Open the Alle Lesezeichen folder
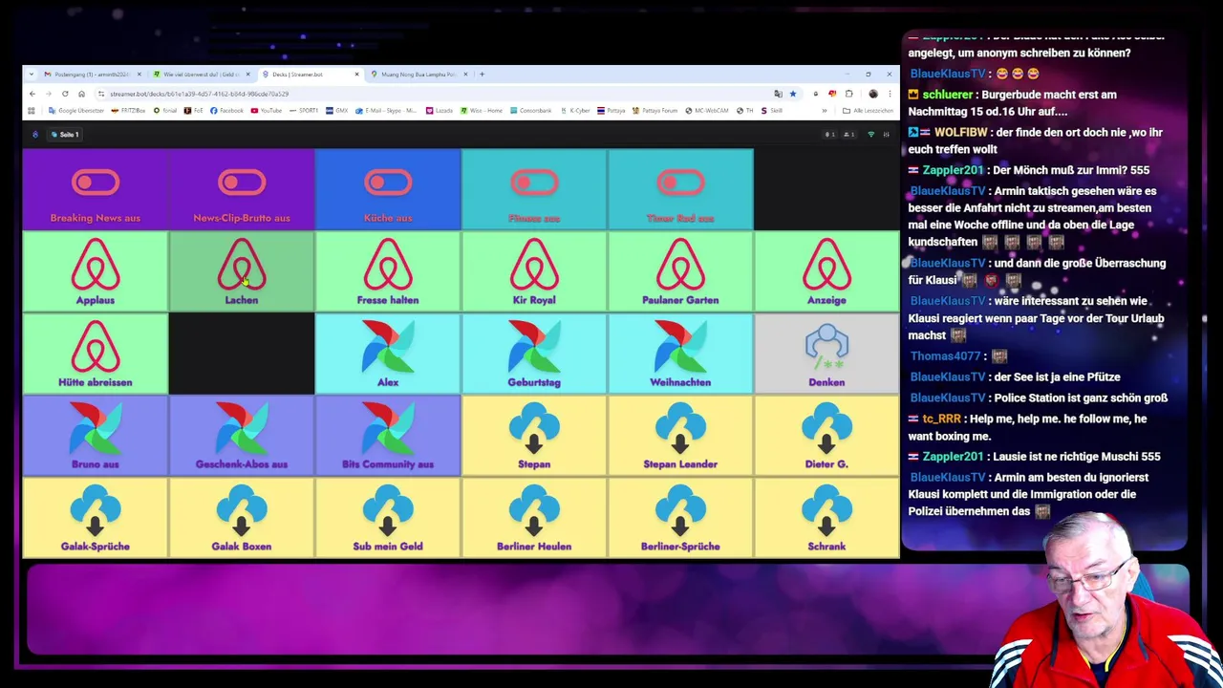 pyautogui.click(x=868, y=111)
